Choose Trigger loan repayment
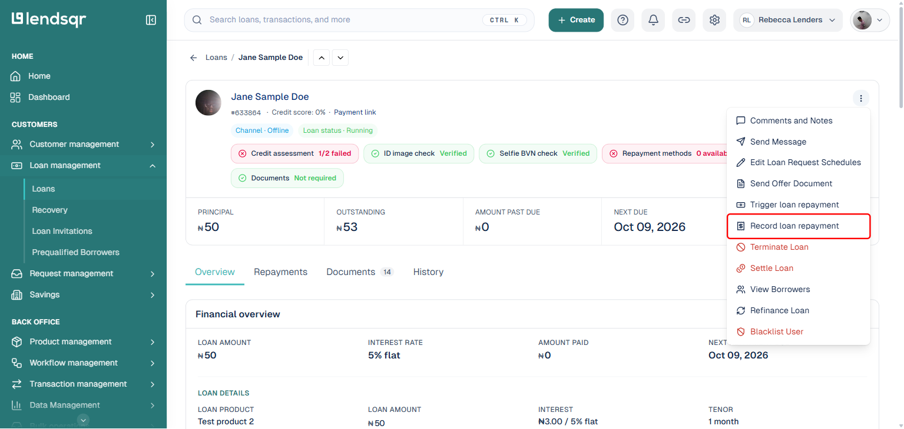The image size is (904, 429). pos(799,205)
